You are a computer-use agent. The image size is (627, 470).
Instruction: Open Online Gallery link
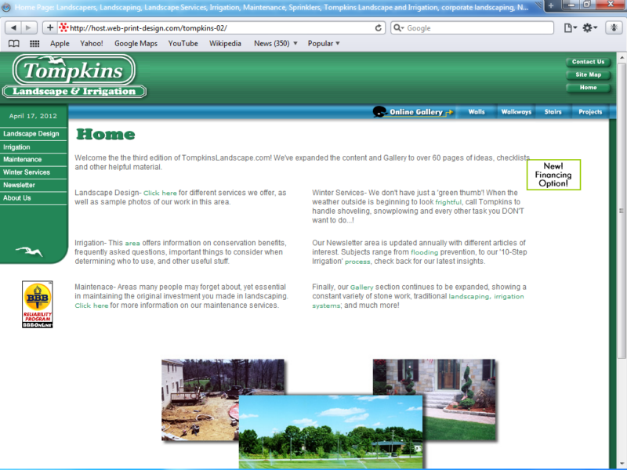(x=416, y=112)
